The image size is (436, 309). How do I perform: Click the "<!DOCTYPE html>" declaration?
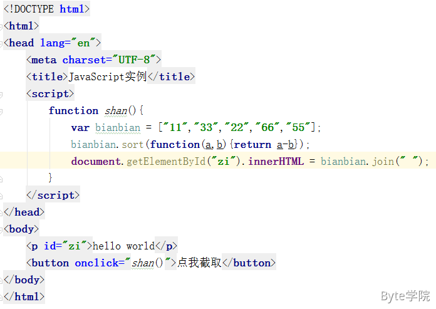tap(47, 9)
